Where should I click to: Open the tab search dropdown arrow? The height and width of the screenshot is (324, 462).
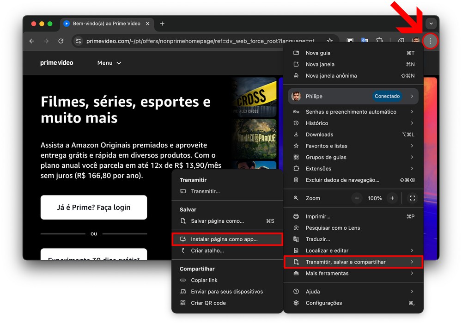431,24
